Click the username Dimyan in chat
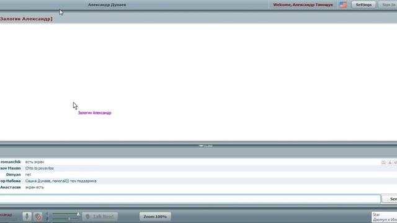This screenshot has width=397, height=223. point(14,175)
